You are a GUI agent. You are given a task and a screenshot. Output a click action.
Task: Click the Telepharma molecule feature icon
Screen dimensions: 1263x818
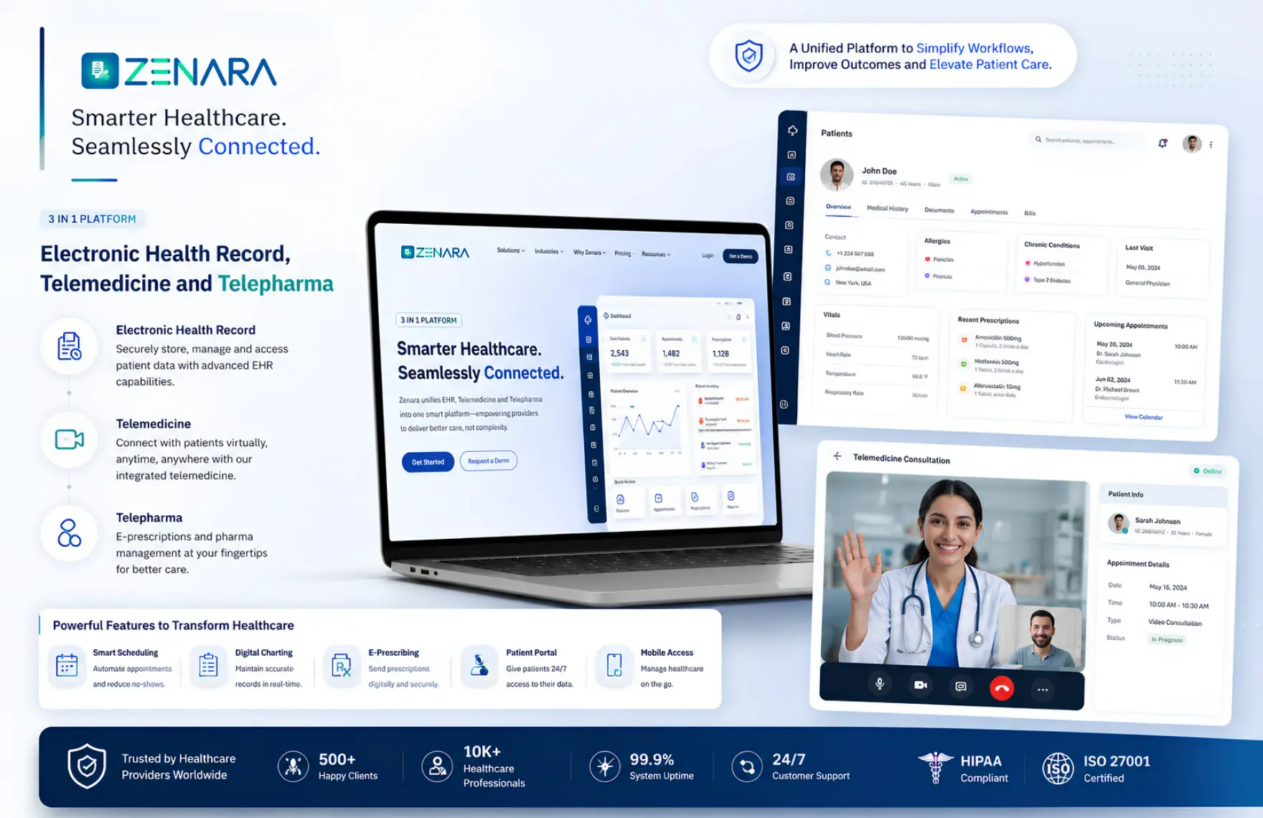coord(69,533)
